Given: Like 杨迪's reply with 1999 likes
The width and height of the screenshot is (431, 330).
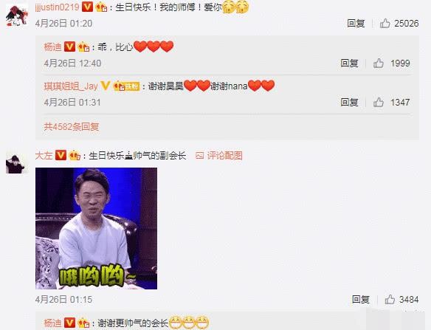Looking at the screenshot, I should (379, 63).
